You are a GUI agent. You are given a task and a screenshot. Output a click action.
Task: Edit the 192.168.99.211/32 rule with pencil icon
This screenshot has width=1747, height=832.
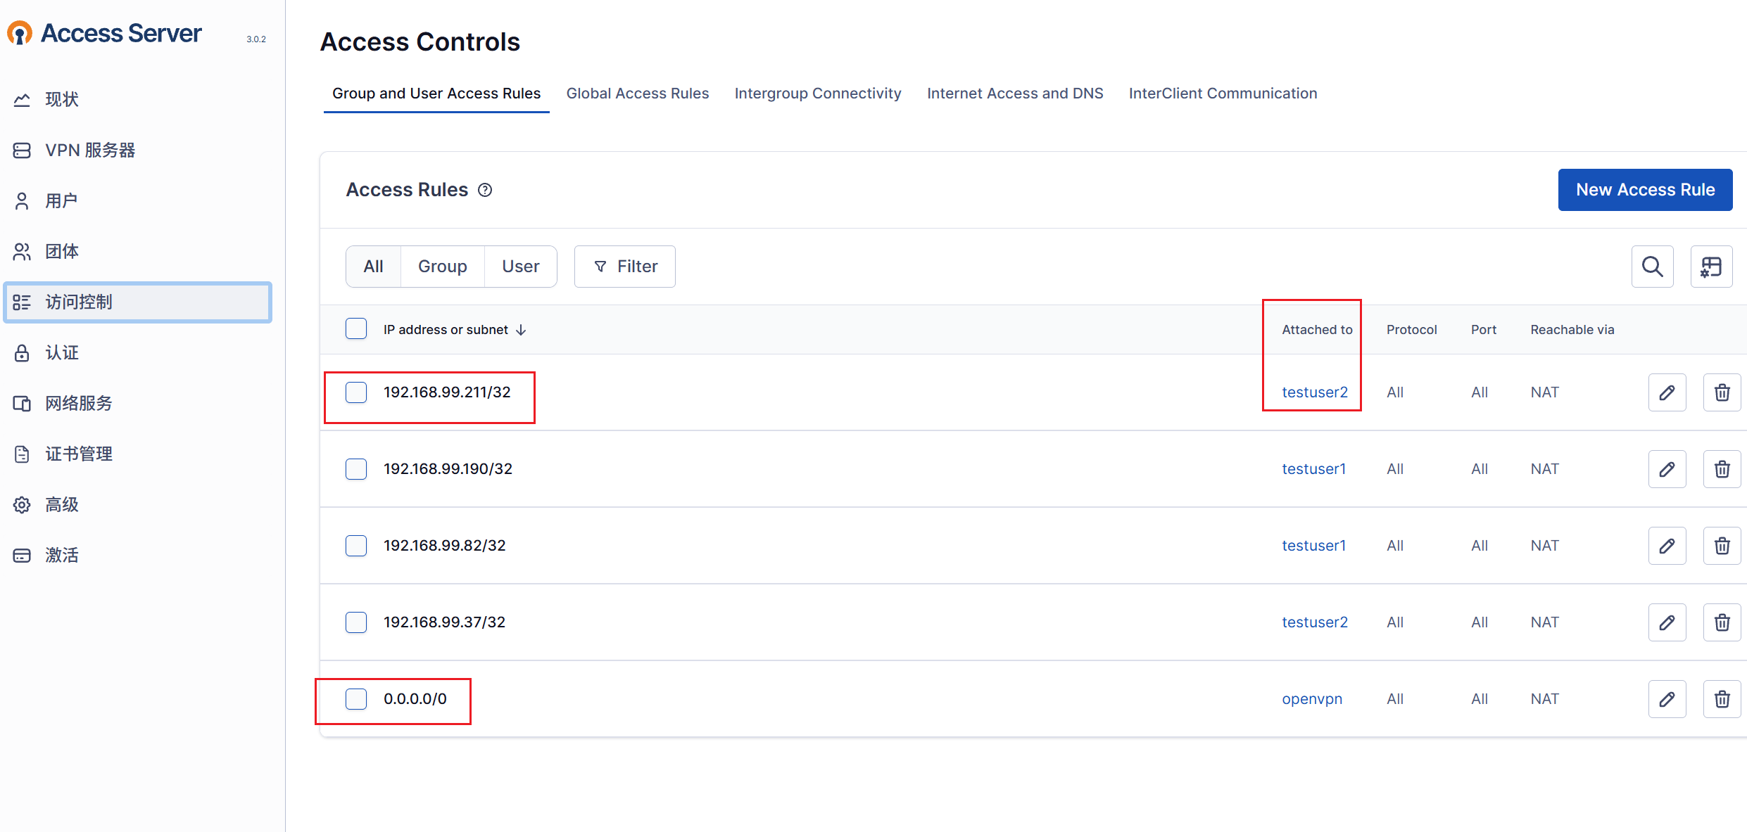[x=1667, y=392]
